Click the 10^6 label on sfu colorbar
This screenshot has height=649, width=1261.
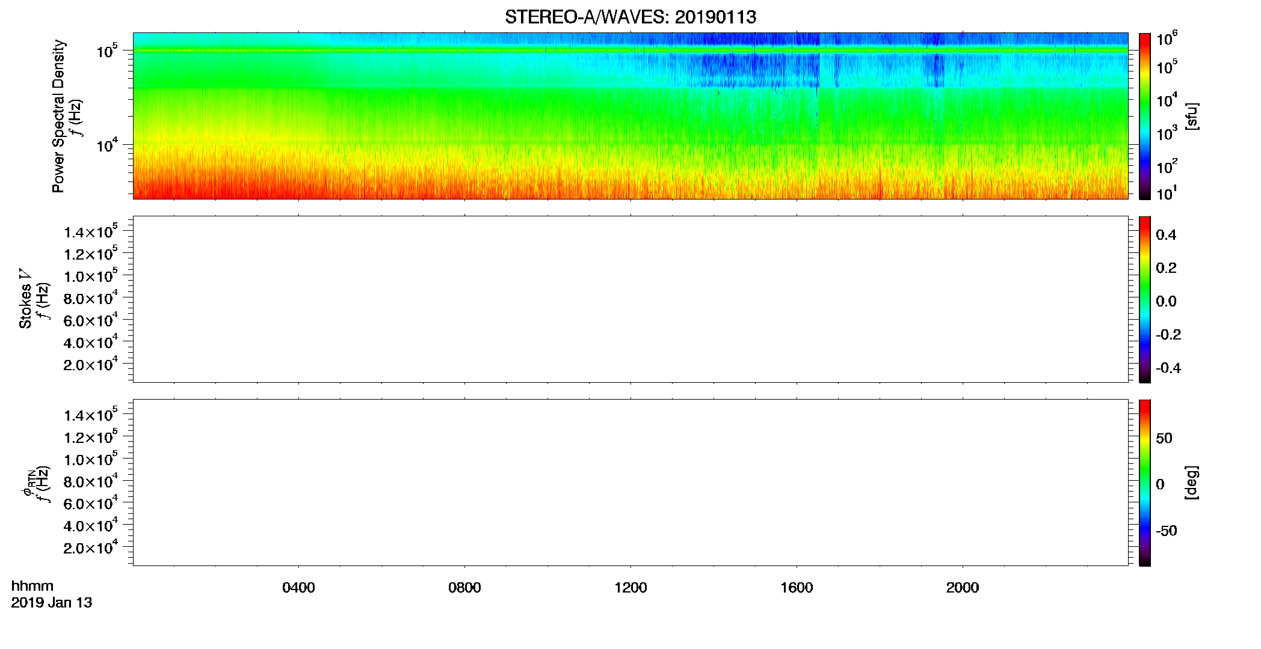pyautogui.click(x=1167, y=38)
